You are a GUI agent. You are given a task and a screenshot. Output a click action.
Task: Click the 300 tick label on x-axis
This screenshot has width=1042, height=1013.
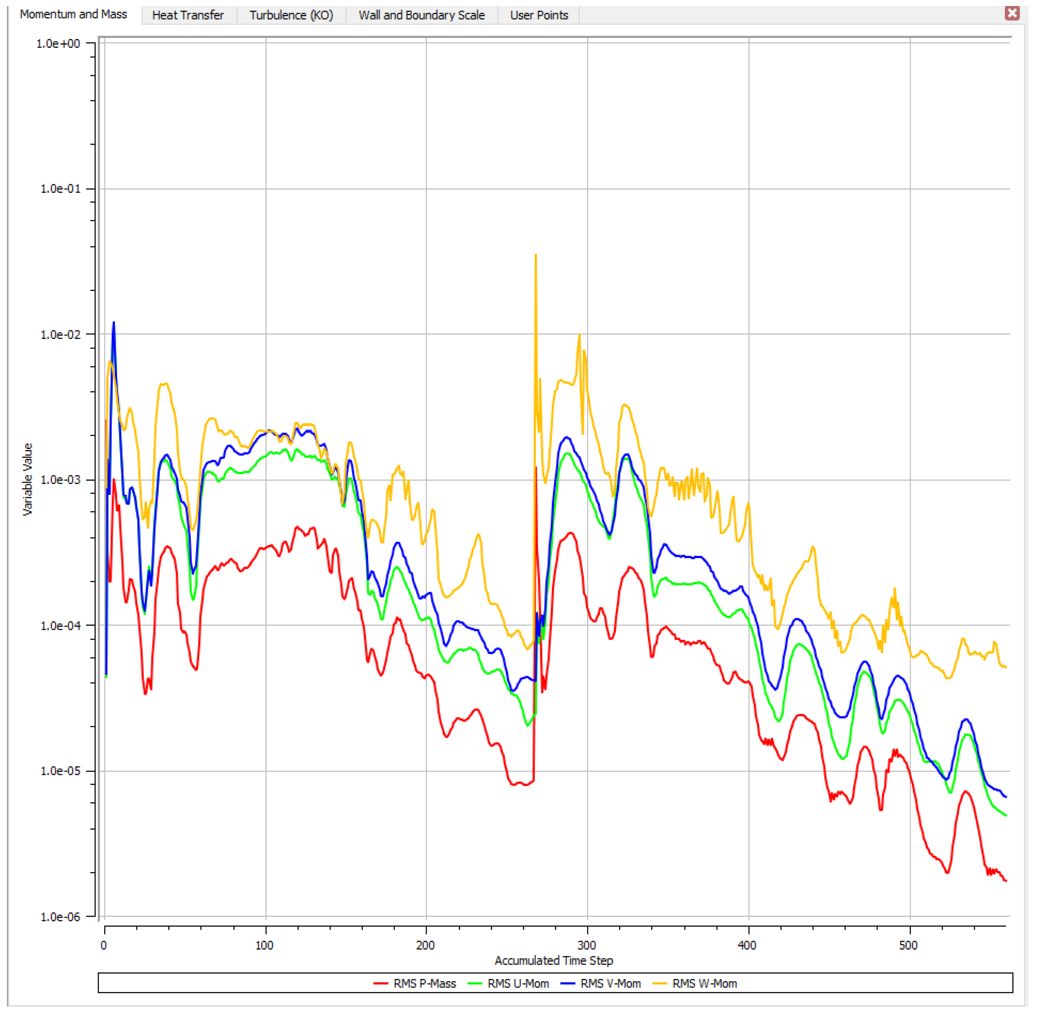tap(587, 945)
